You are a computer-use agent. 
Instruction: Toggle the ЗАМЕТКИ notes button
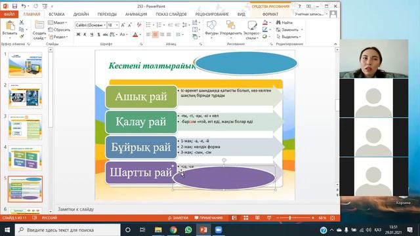(x=178, y=218)
